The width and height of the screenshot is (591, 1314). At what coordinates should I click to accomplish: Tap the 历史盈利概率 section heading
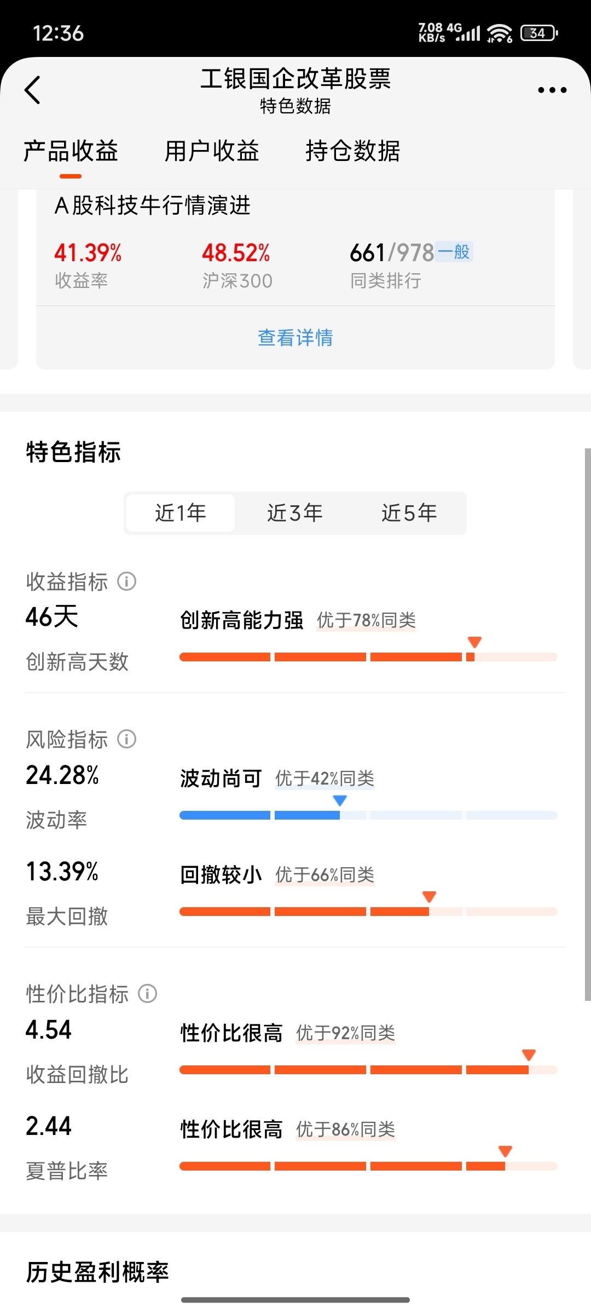(x=97, y=1272)
